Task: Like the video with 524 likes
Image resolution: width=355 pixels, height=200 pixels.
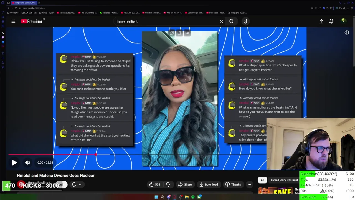Action: (154, 184)
